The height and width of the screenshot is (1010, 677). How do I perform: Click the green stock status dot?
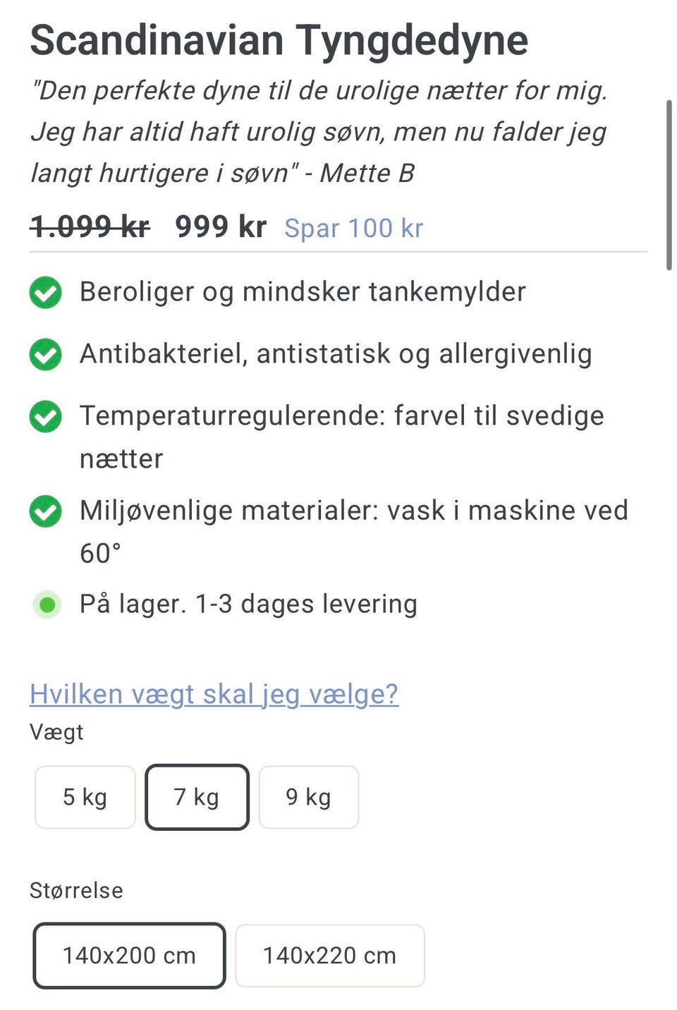[x=47, y=604]
